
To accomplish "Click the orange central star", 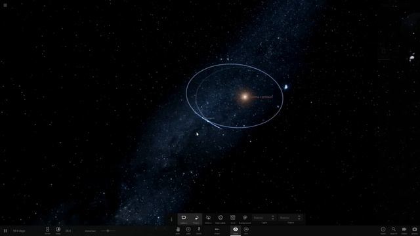I will point(245,97).
